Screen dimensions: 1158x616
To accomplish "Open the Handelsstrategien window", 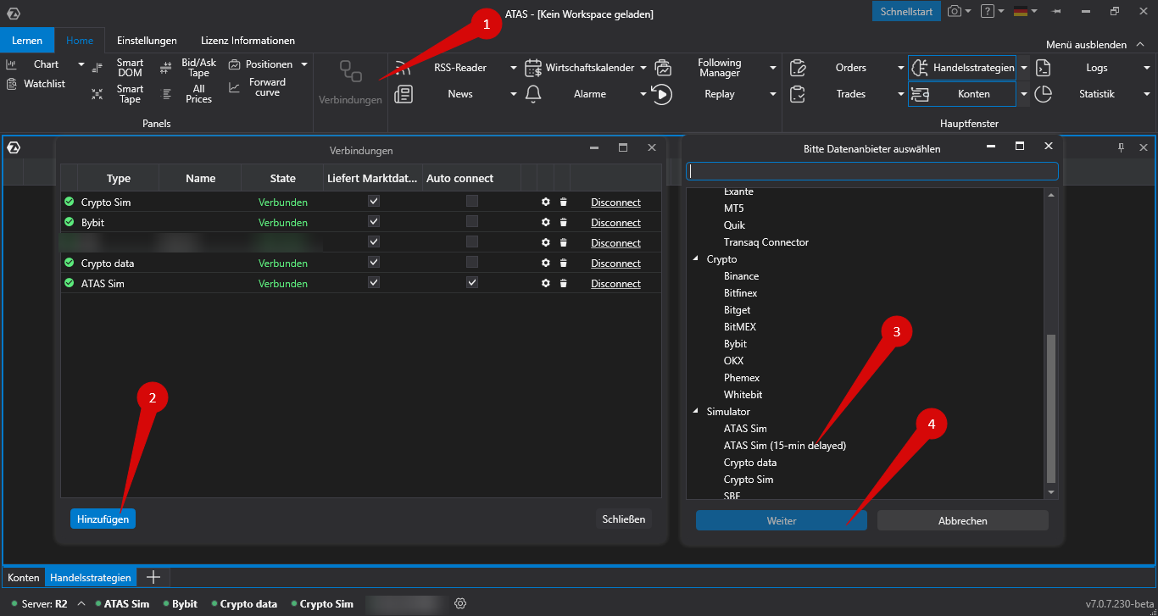I will [962, 68].
